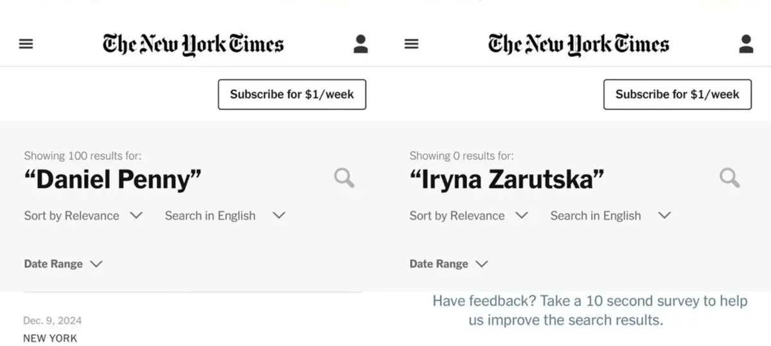771x346 pixels.
Task: Click the "Daniel Penny" search query field
Action: (x=112, y=180)
